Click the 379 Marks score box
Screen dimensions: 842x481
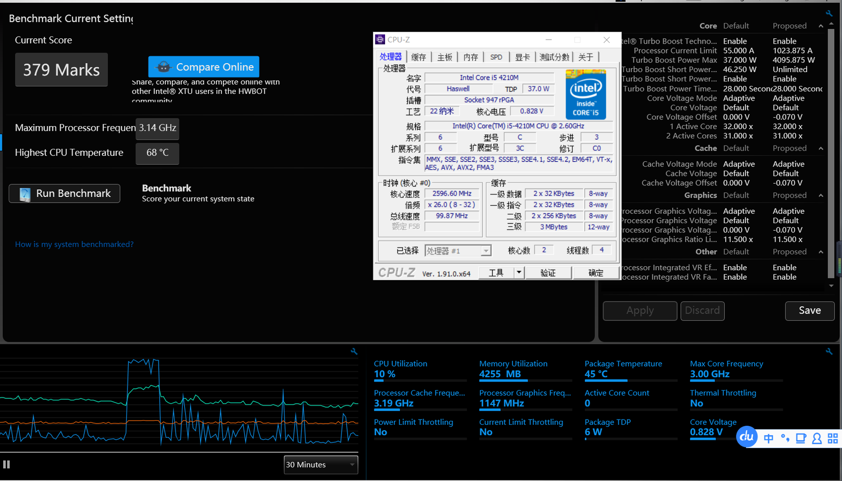tap(62, 70)
